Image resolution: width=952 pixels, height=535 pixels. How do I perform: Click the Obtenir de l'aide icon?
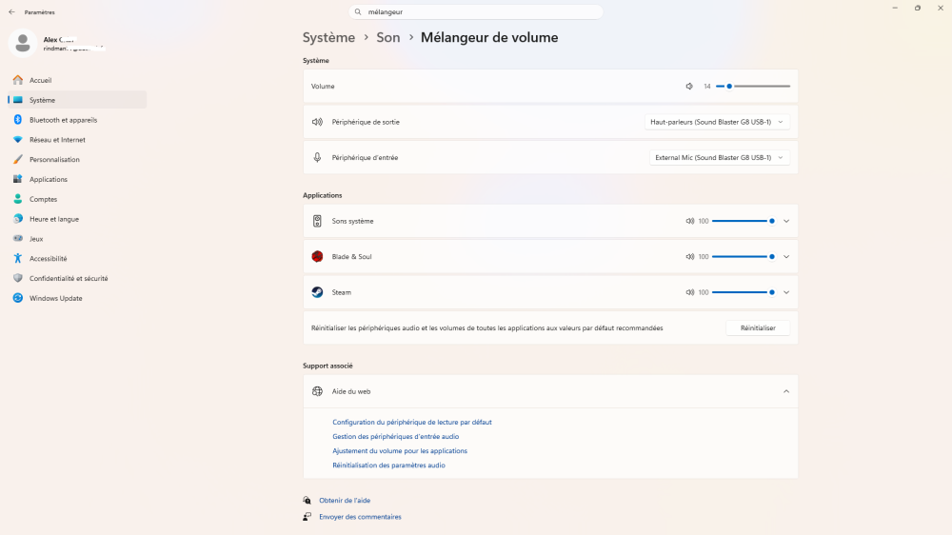[x=307, y=501]
